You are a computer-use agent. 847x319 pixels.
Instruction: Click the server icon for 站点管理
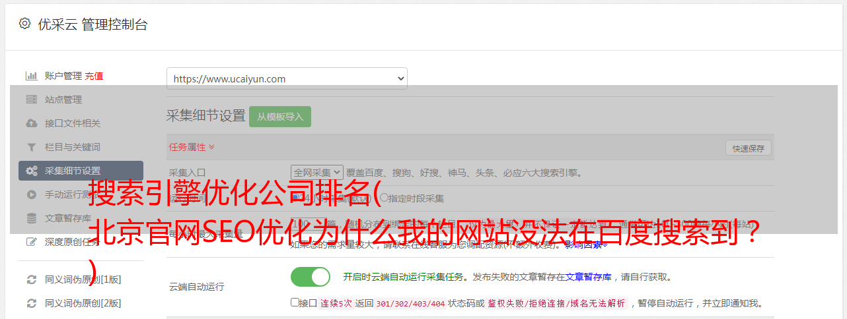(31, 100)
